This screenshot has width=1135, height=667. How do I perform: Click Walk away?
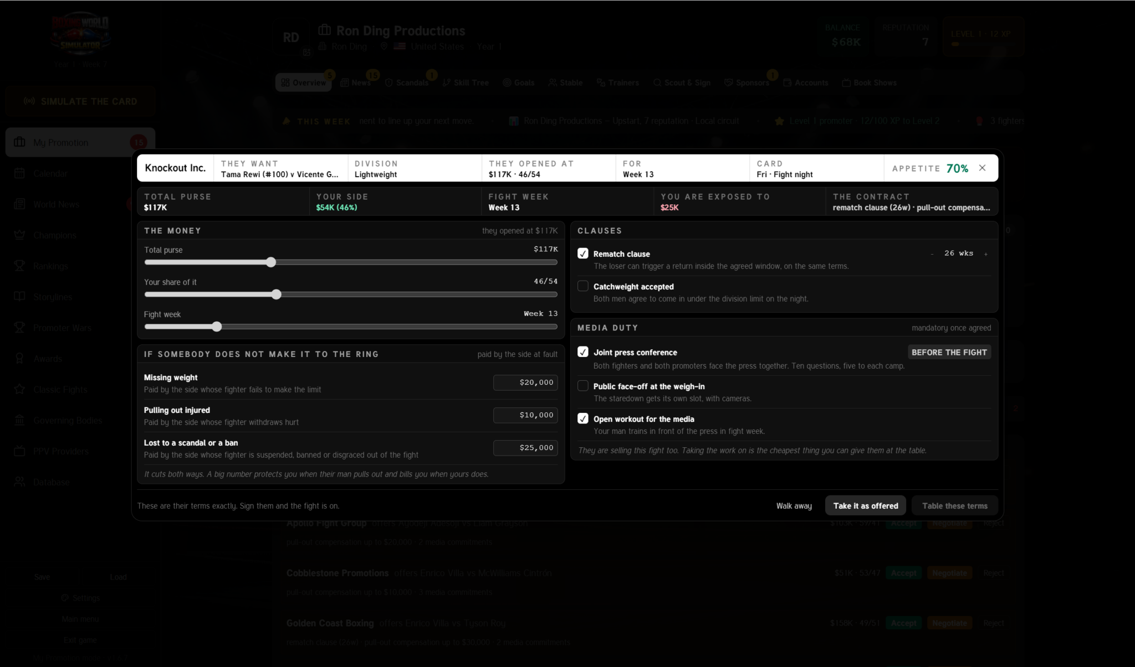click(x=794, y=506)
